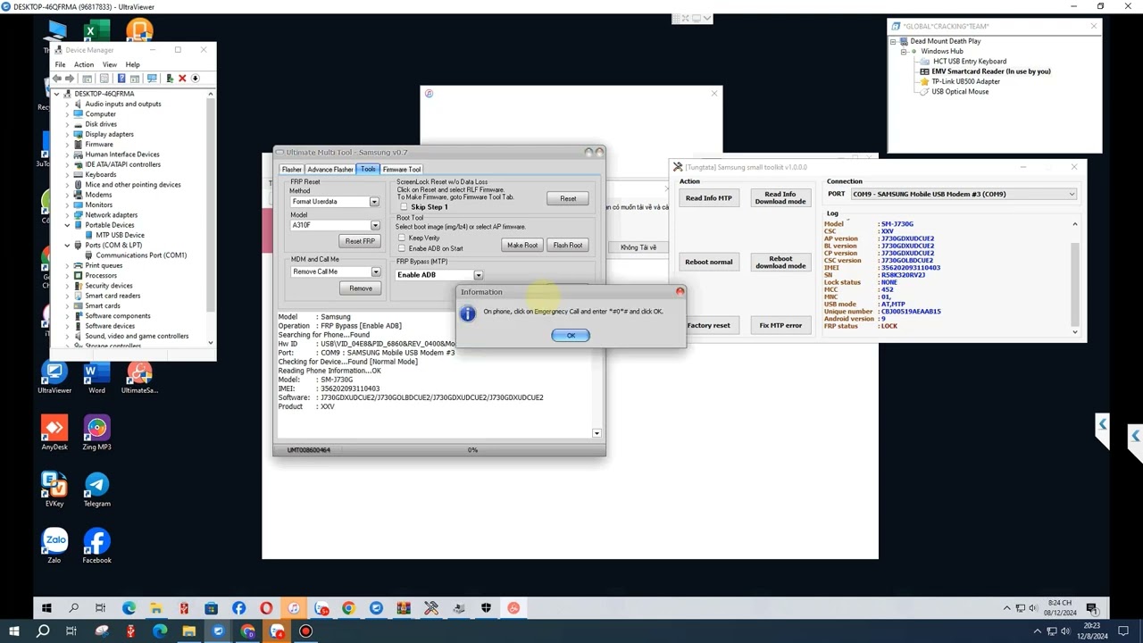Image resolution: width=1143 pixels, height=643 pixels.
Task: Expand the Modems node in Device Manager
Action: [67, 195]
